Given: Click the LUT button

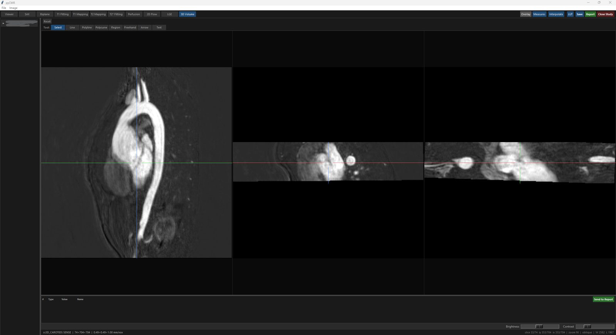Looking at the screenshot, I should tap(570, 14).
